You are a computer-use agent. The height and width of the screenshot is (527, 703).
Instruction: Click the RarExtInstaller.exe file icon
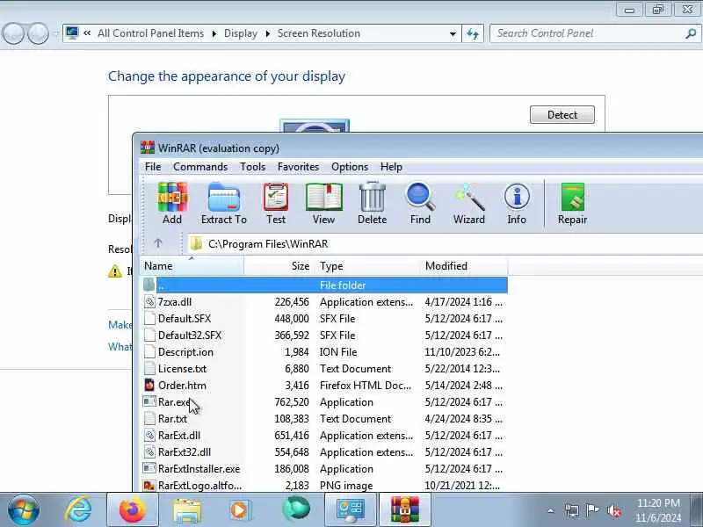149,469
